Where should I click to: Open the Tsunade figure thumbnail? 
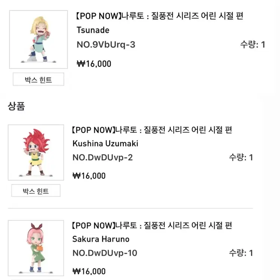[x=38, y=40]
